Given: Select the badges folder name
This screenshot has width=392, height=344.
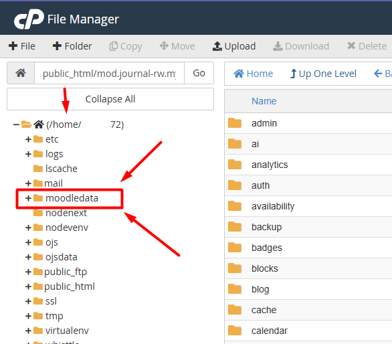Looking at the screenshot, I should [x=267, y=248].
